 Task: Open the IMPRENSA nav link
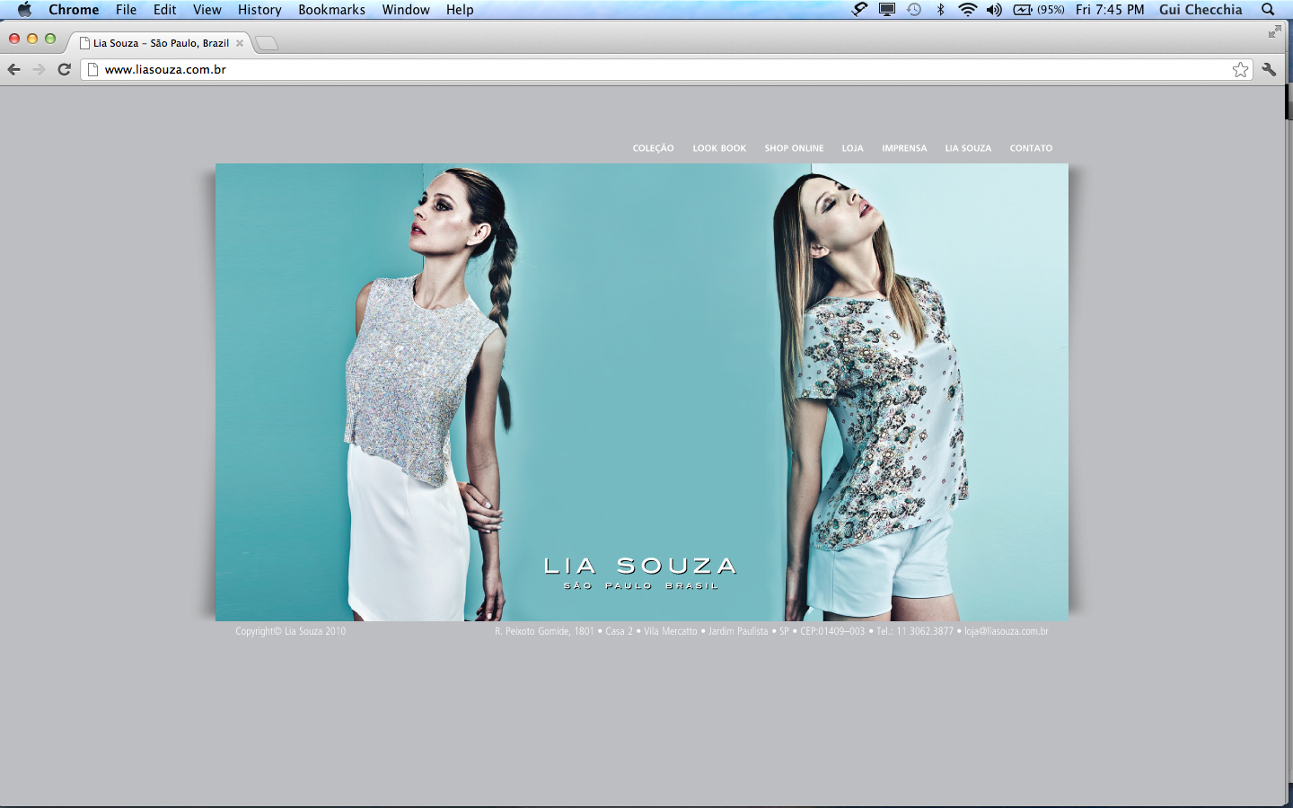tap(904, 148)
